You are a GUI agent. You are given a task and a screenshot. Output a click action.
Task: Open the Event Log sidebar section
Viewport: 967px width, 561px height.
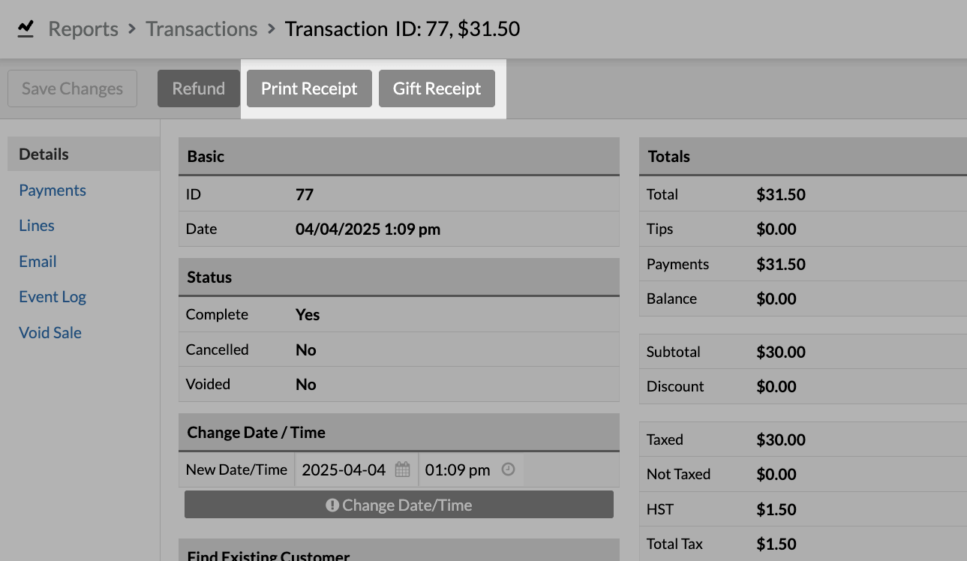point(53,297)
